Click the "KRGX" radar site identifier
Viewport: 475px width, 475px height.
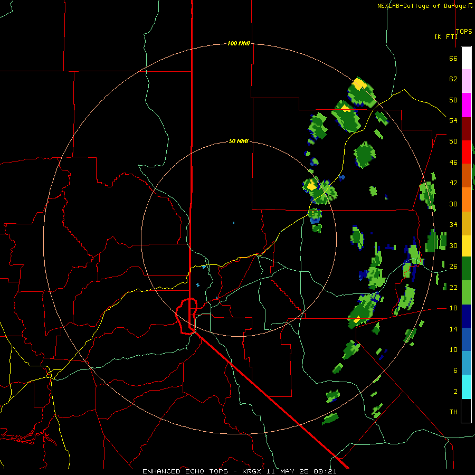click(251, 471)
